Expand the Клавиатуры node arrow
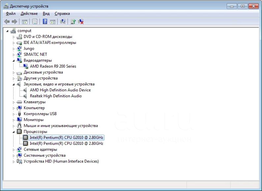262x191 pixels. point(14,102)
